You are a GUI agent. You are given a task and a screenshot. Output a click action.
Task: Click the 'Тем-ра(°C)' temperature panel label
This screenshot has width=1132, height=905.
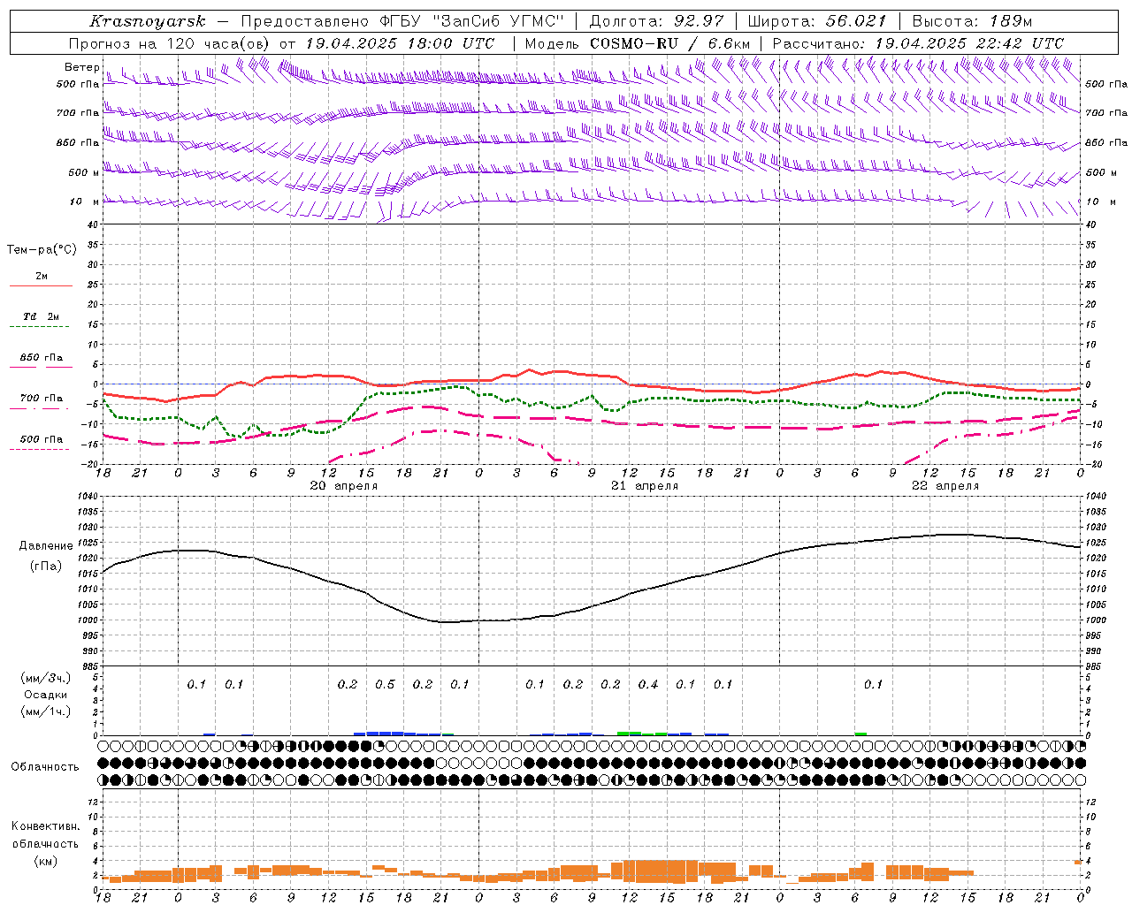pyautogui.click(x=42, y=250)
